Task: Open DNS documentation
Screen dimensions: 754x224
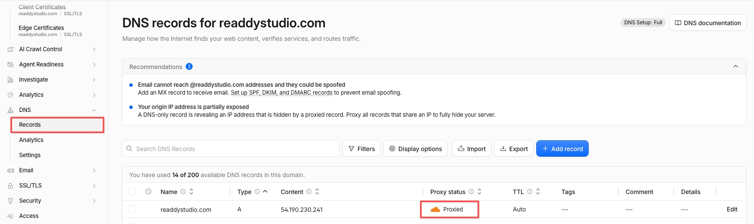Action: tap(708, 23)
